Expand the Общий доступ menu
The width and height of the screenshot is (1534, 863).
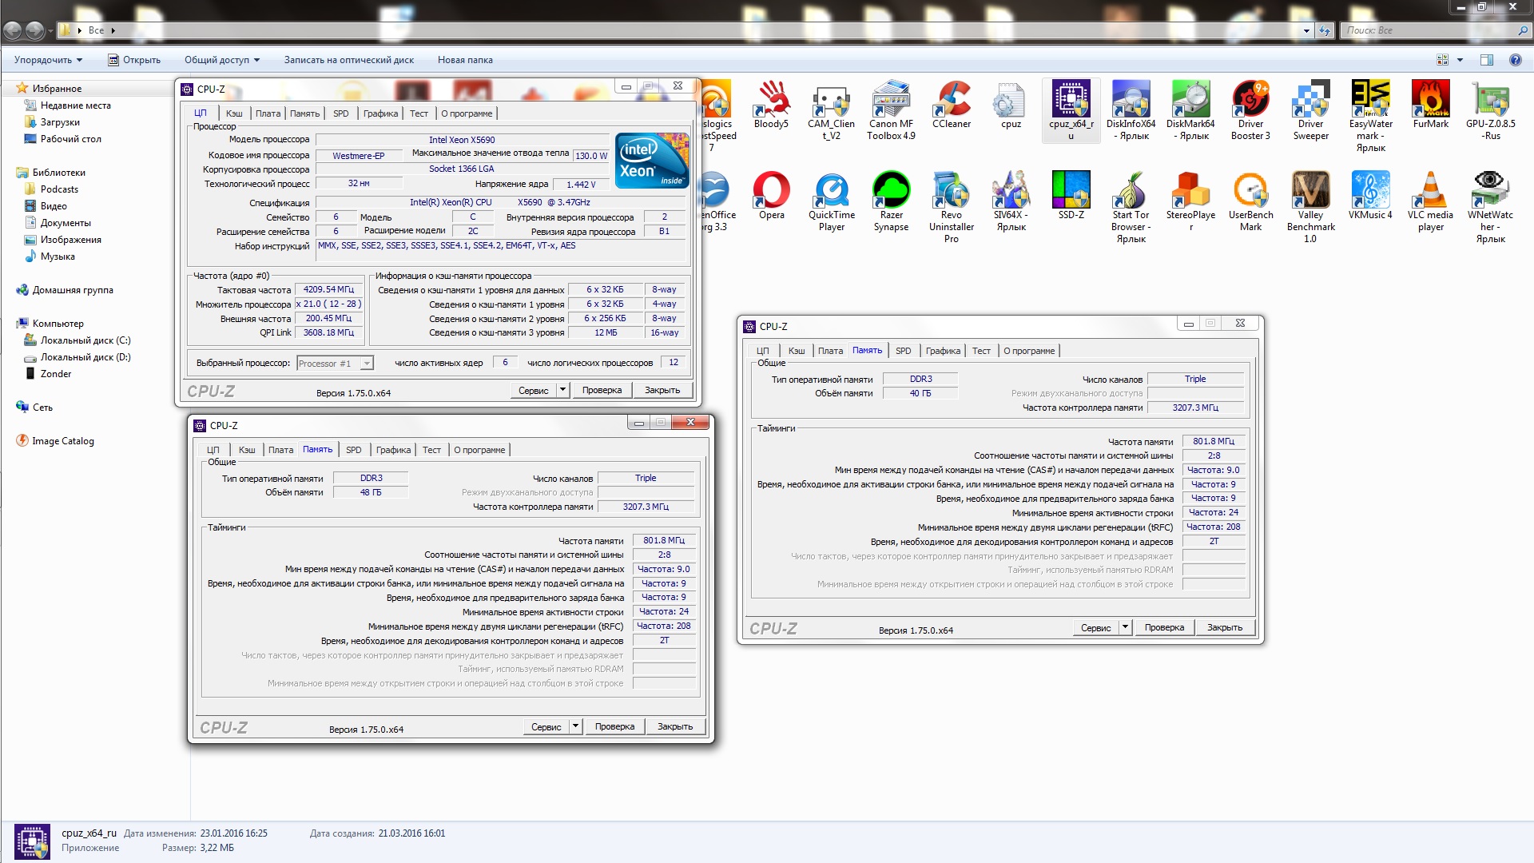pos(222,60)
